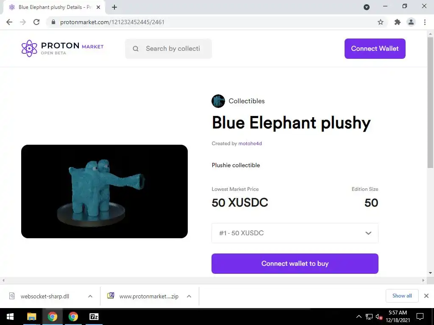Bookmark this page with the star icon
Image resolution: width=434 pixels, height=325 pixels.
(381, 22)
